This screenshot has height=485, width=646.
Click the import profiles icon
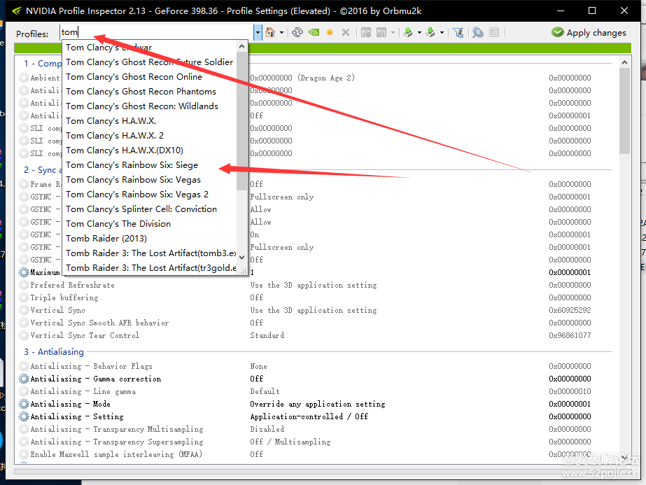click(430, 33)
